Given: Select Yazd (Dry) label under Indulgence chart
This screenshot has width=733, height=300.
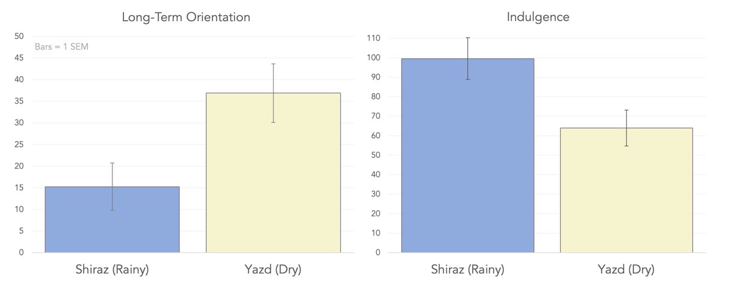Looking at the screenshot, I should tap(626, 270).
